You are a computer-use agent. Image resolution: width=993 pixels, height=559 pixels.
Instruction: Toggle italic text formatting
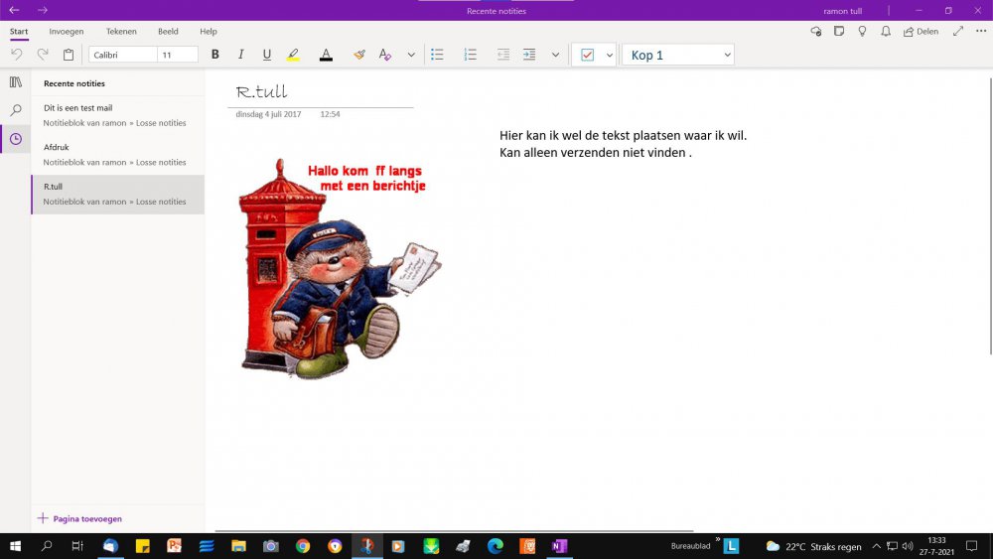pos(240,55)
